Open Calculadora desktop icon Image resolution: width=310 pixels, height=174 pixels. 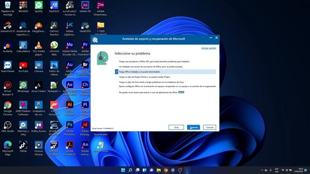[23, 47]
